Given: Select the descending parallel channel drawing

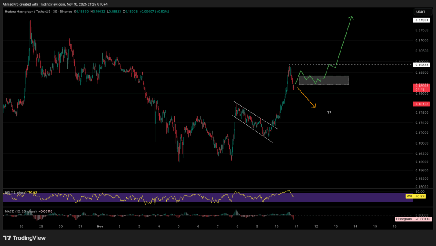Looking at the screenshot, I should tap(255, 122).
